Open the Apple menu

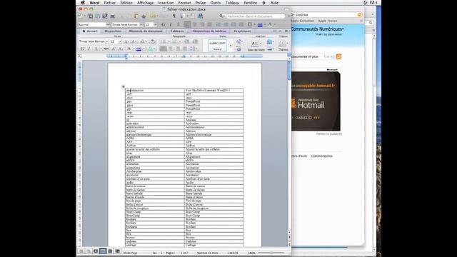[x=83, y=3]
